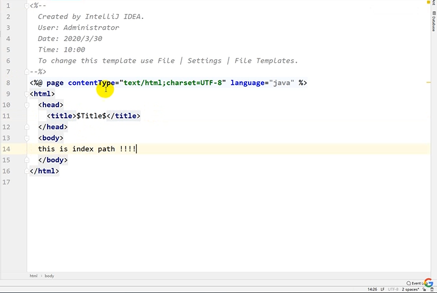This screenshot has width=437, height=293.
Task: Click the opening body tag on line 13
Action: 51,138
